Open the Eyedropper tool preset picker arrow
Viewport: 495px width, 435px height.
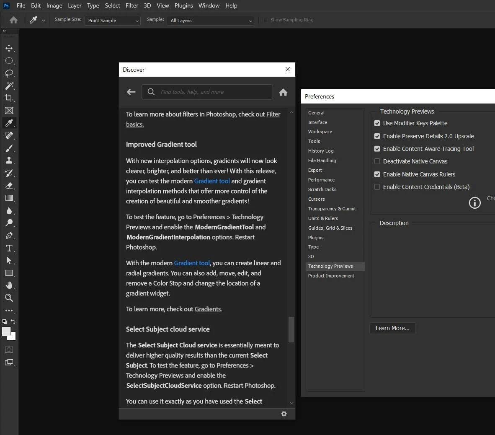pos(43,21)
